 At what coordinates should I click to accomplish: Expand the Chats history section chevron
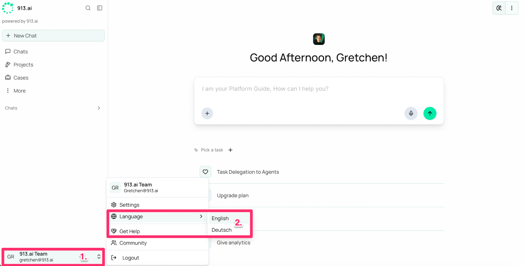[x=99, y=108]
